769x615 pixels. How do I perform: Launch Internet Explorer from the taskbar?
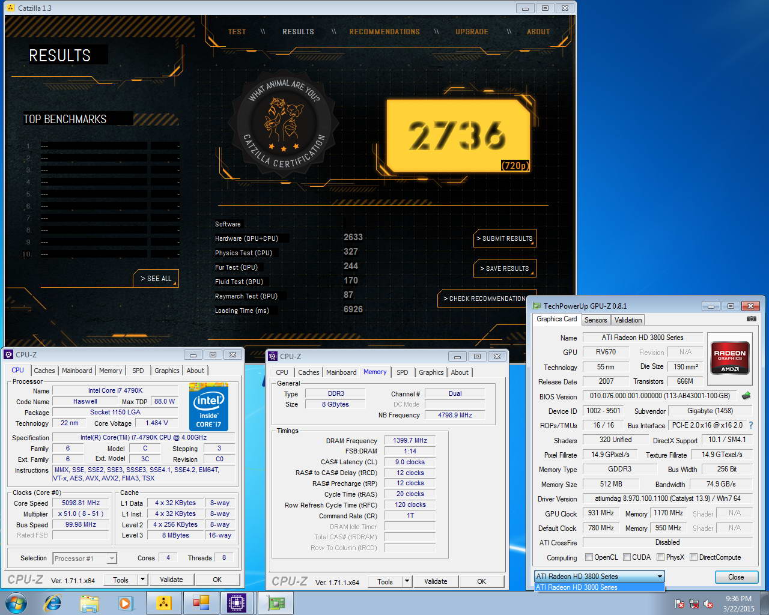(x=53, y=603)
